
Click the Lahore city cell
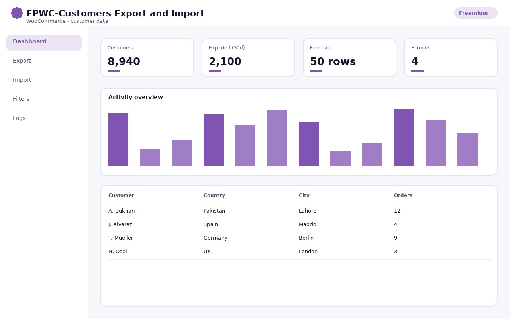pyautogui.click(x=308, y=211)
